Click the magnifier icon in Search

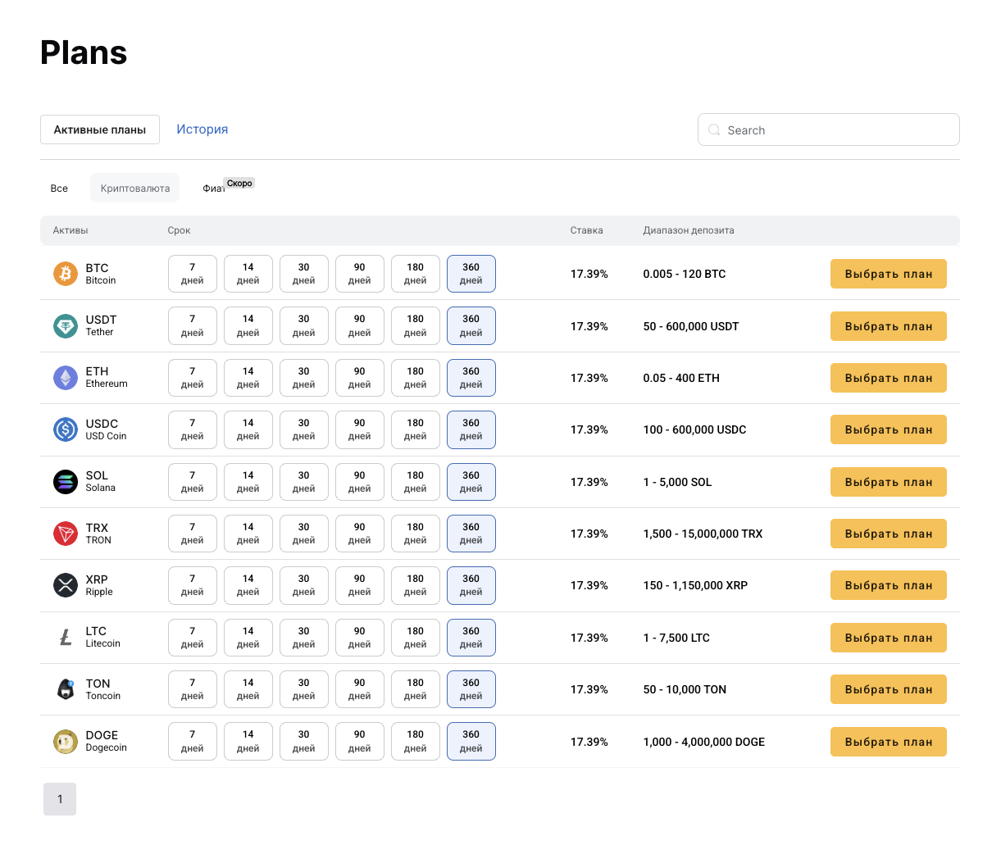pyautogui.click(x=714, y=130)
